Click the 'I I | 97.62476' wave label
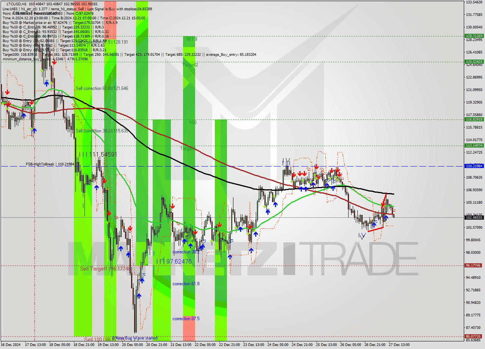The width and height of the screenshot is (485, 349). click(x=174, y=261)
